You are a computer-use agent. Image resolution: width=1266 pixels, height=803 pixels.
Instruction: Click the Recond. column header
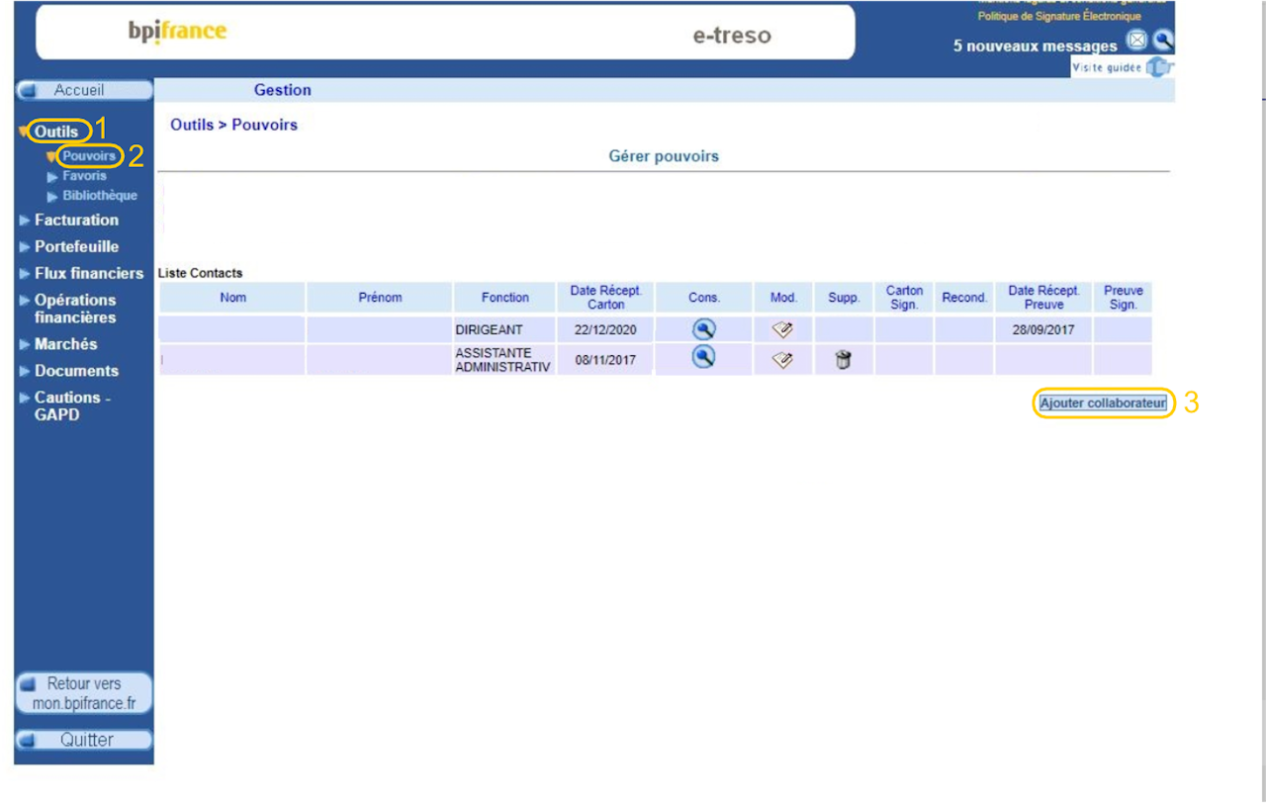coord(964,297)
